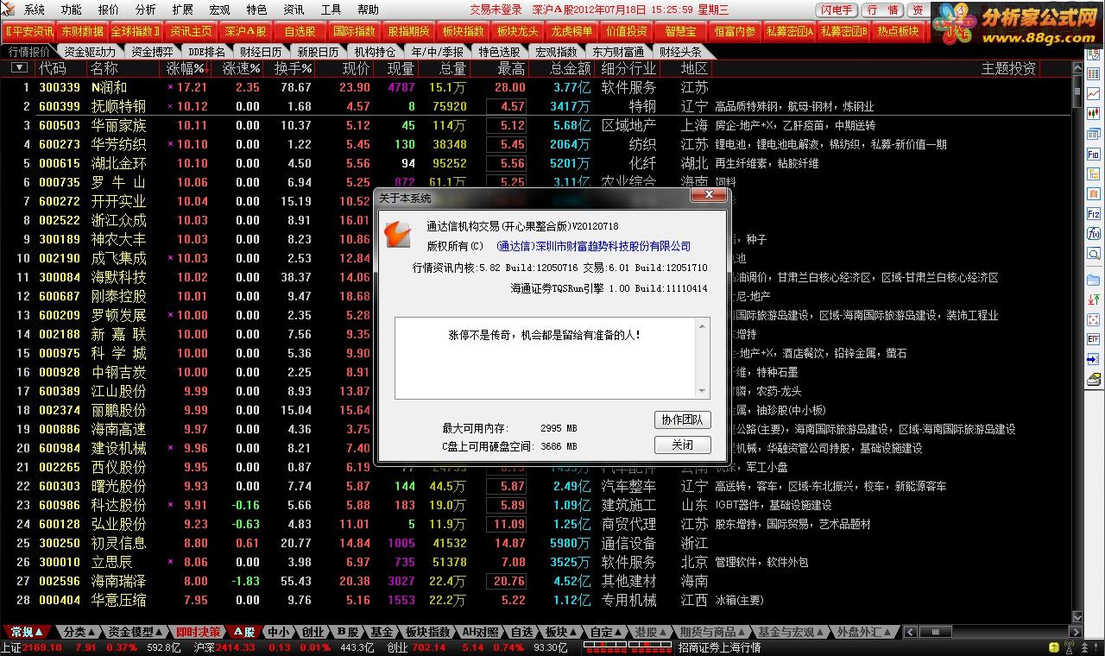Expand the 常规 bottom tab menu
Viewport: 1105px width, 656px height.
click(x=27, y=632)
